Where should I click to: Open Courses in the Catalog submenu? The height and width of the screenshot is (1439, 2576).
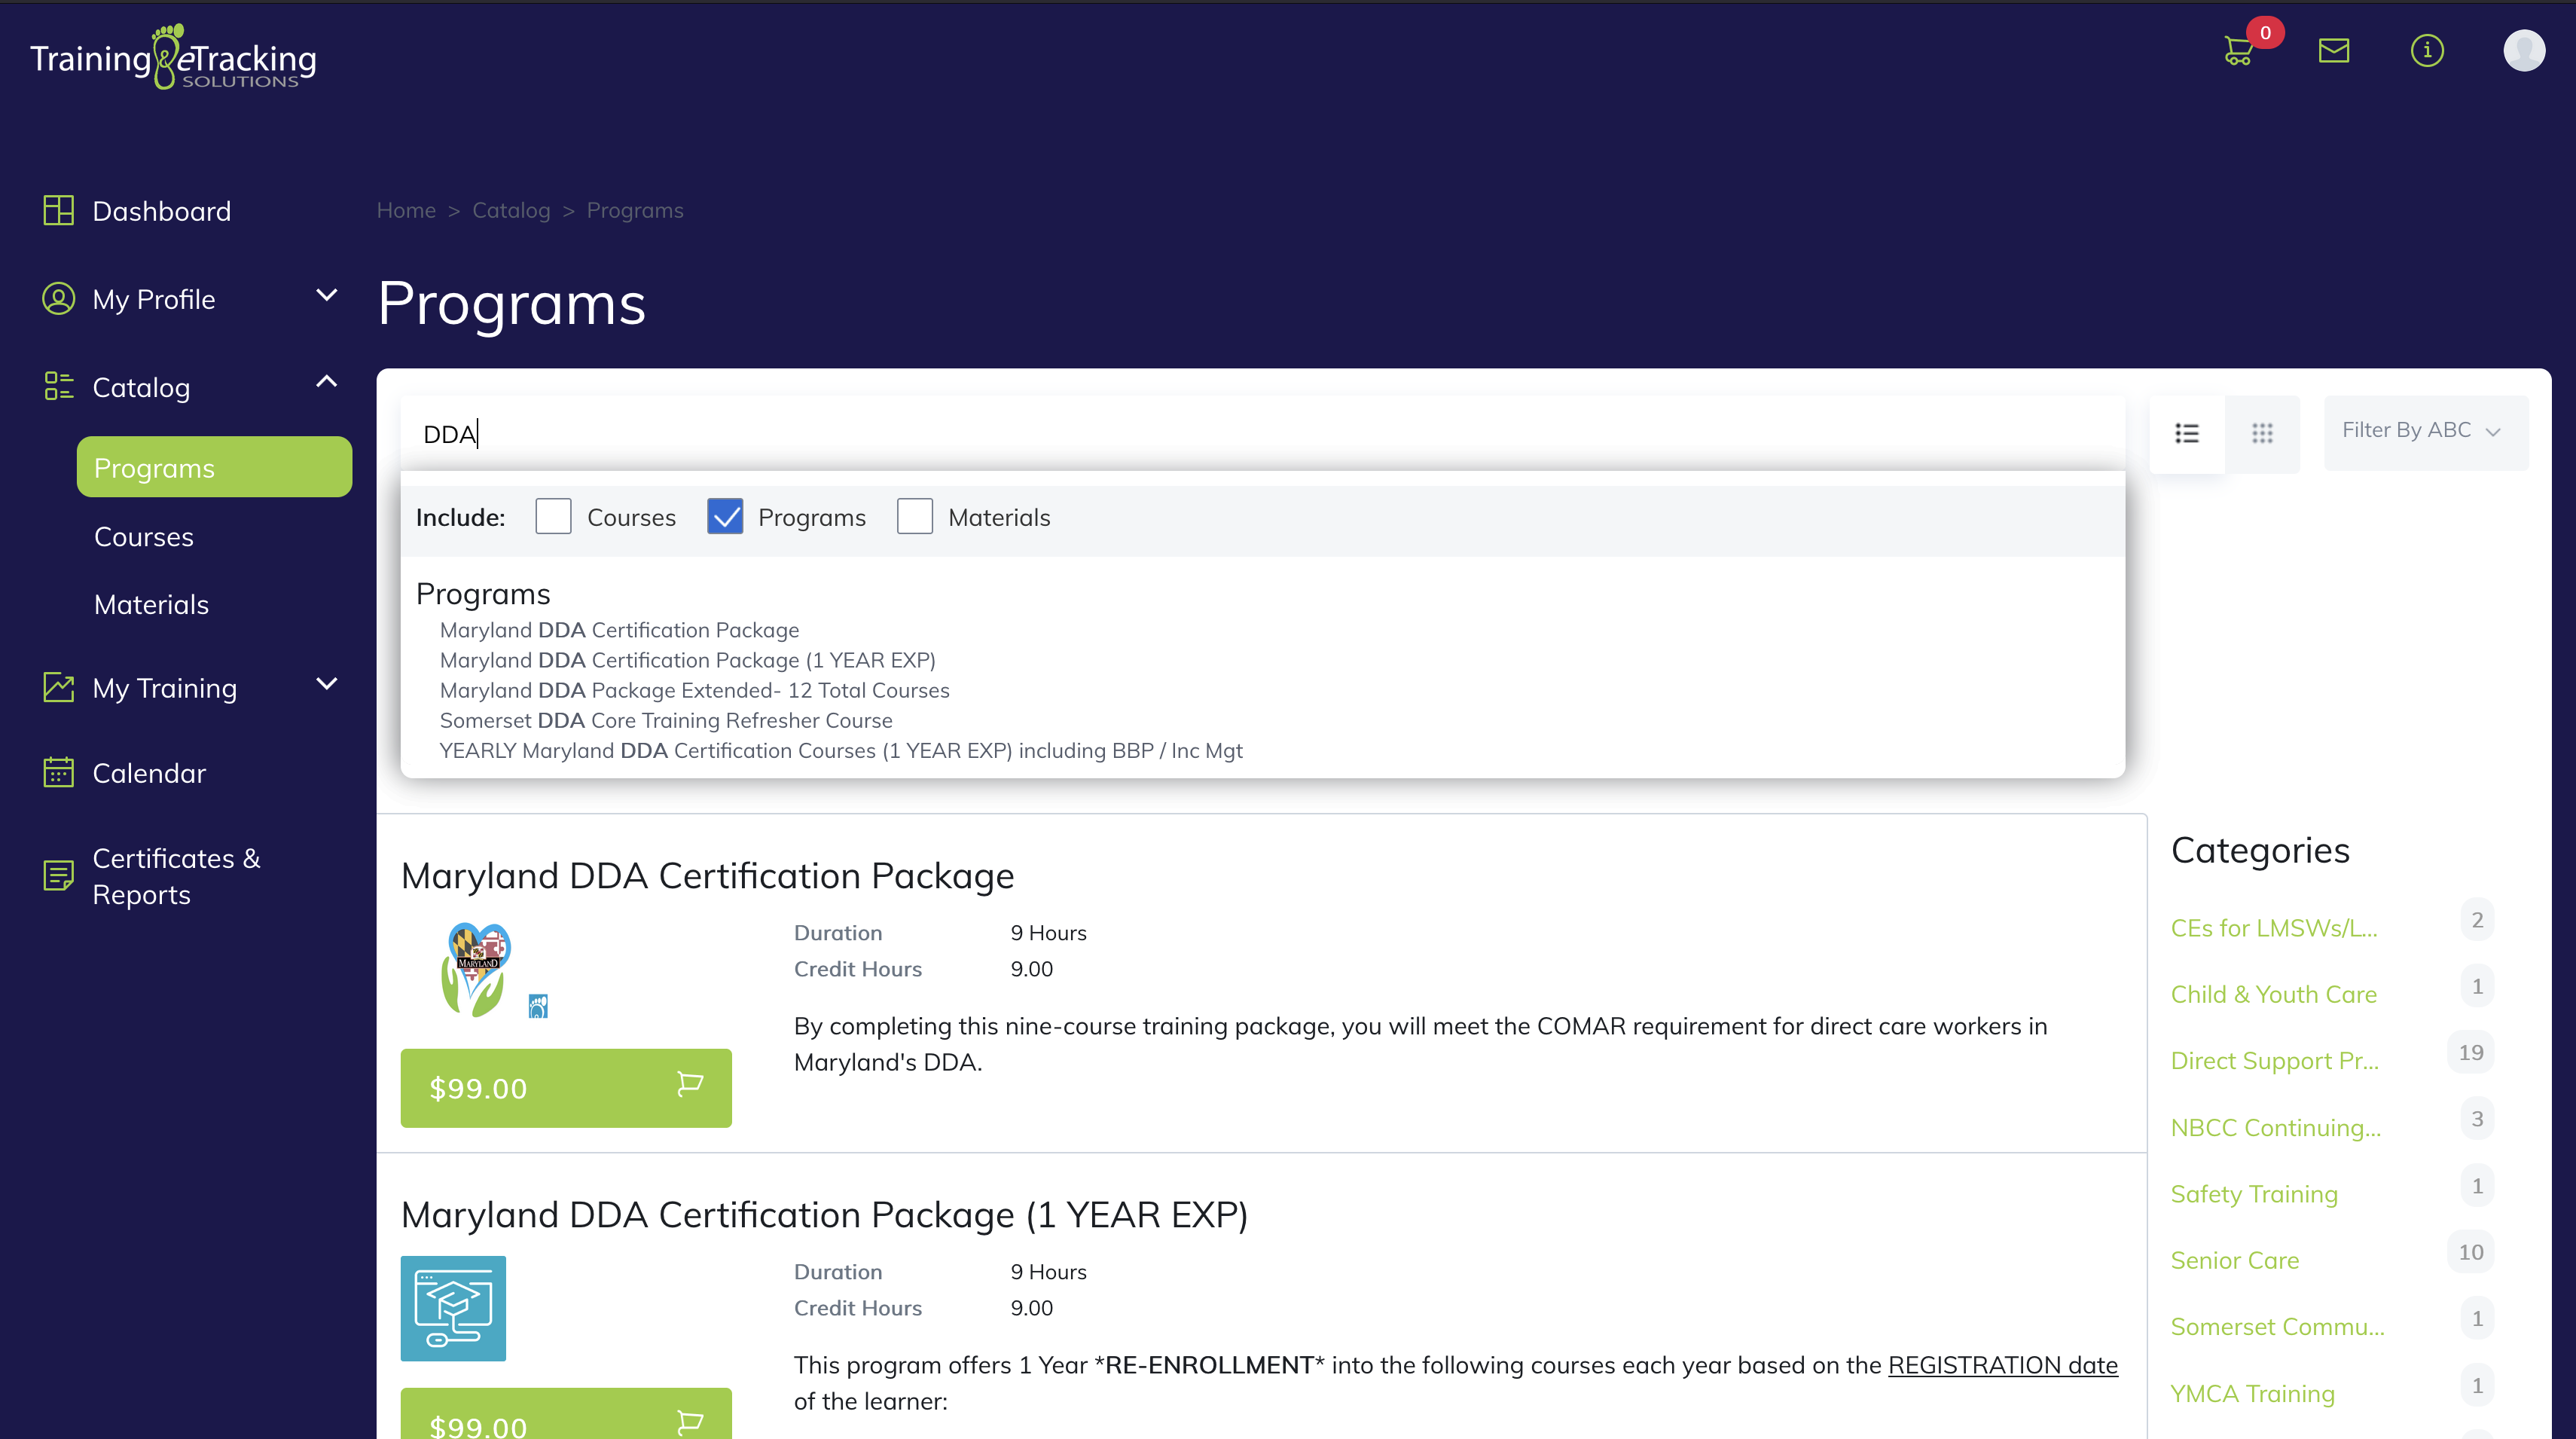(144, 537)
